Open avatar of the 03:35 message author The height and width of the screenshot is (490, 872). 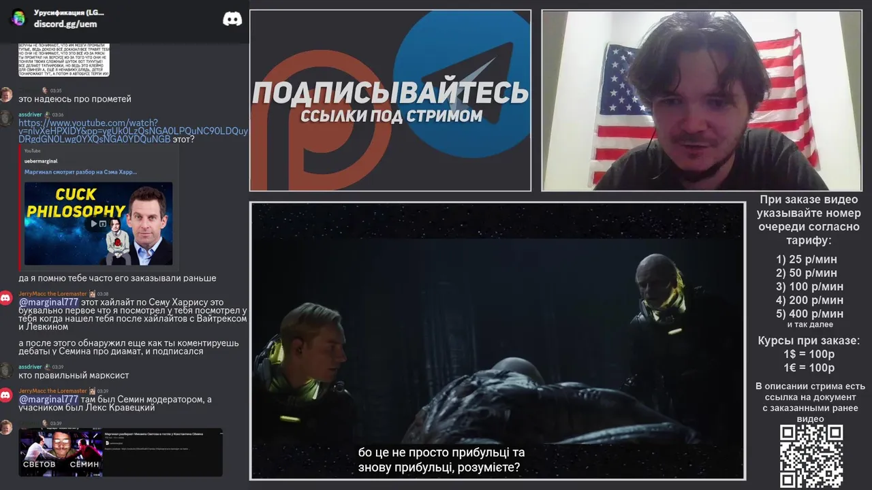click(x=6, y=95)
